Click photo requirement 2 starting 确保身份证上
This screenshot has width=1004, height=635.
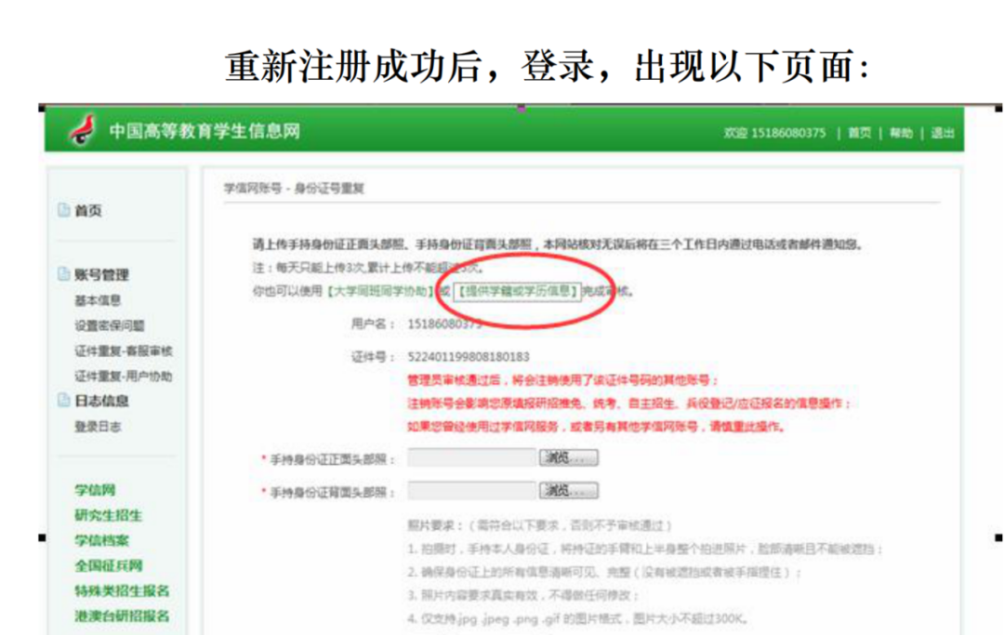point(604,573)
